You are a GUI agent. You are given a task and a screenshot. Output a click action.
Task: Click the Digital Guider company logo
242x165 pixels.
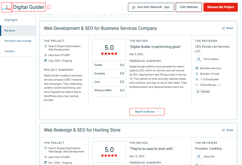coord(6,7)
